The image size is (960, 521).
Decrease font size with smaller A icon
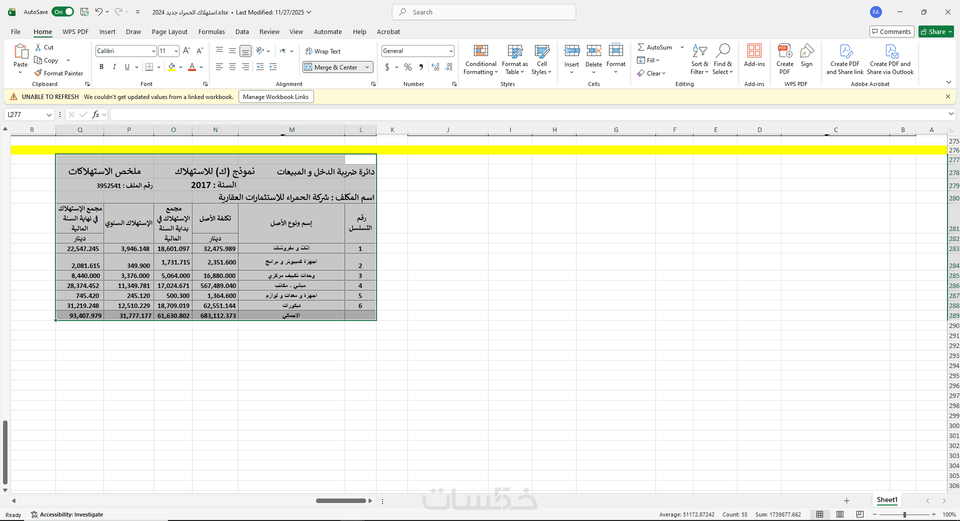tap(199, 51)
